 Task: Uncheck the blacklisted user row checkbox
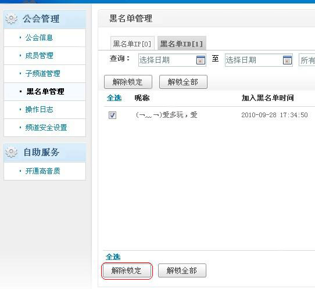coord(112,115)
